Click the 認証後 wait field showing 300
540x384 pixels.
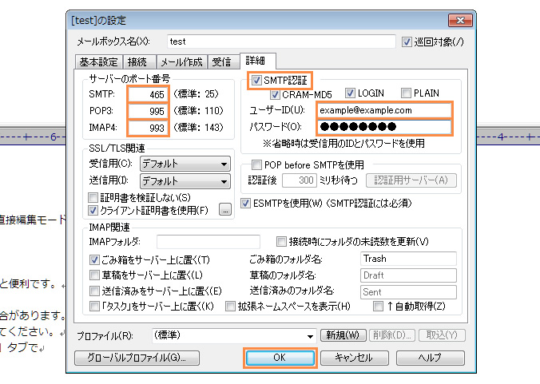tap(299, 180)
